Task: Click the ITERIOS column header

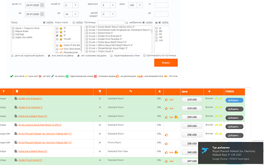Action: coord(234,92)
